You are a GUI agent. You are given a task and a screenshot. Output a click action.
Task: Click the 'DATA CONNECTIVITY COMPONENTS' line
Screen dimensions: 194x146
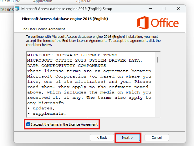(66, 66)
